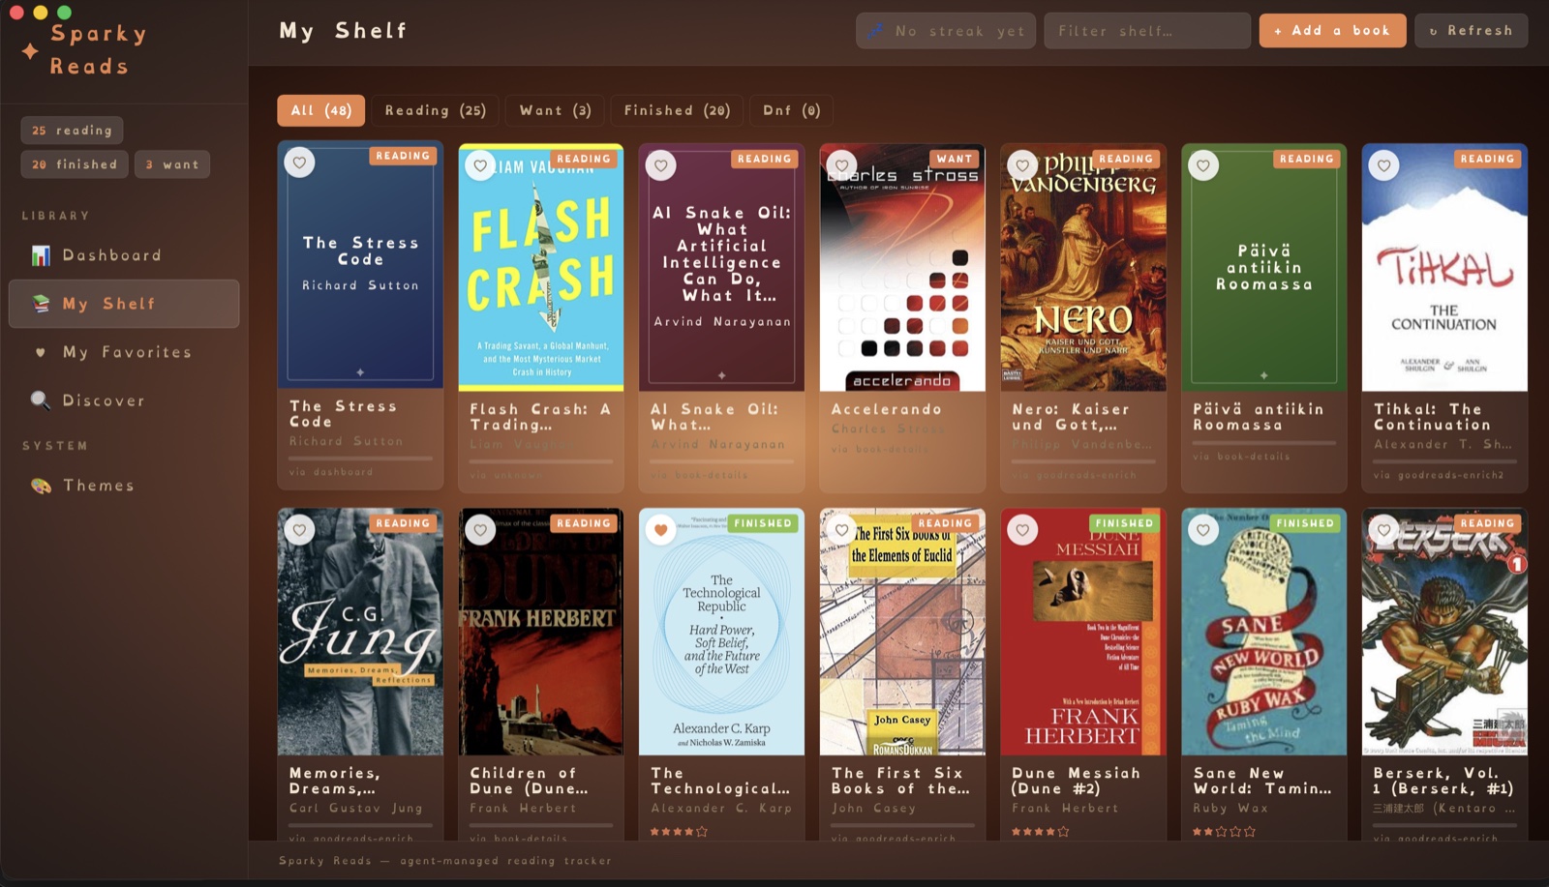Toggle heart on Nero: Kaiser und Gott
The image size is (1549, 887).
click(x=1022, y=165)
